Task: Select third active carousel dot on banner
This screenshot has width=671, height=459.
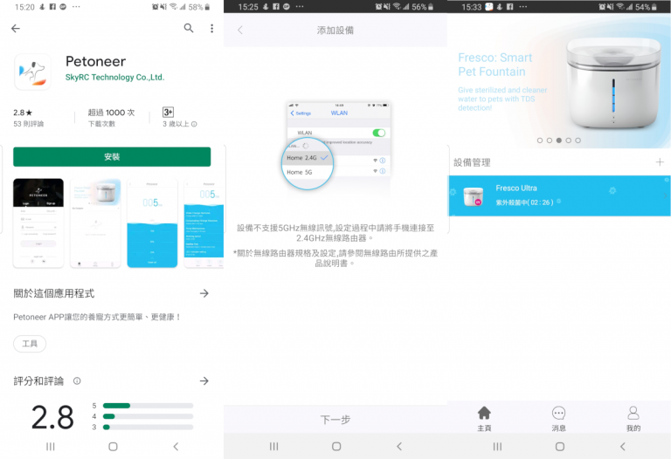Action: click(559, 140)
